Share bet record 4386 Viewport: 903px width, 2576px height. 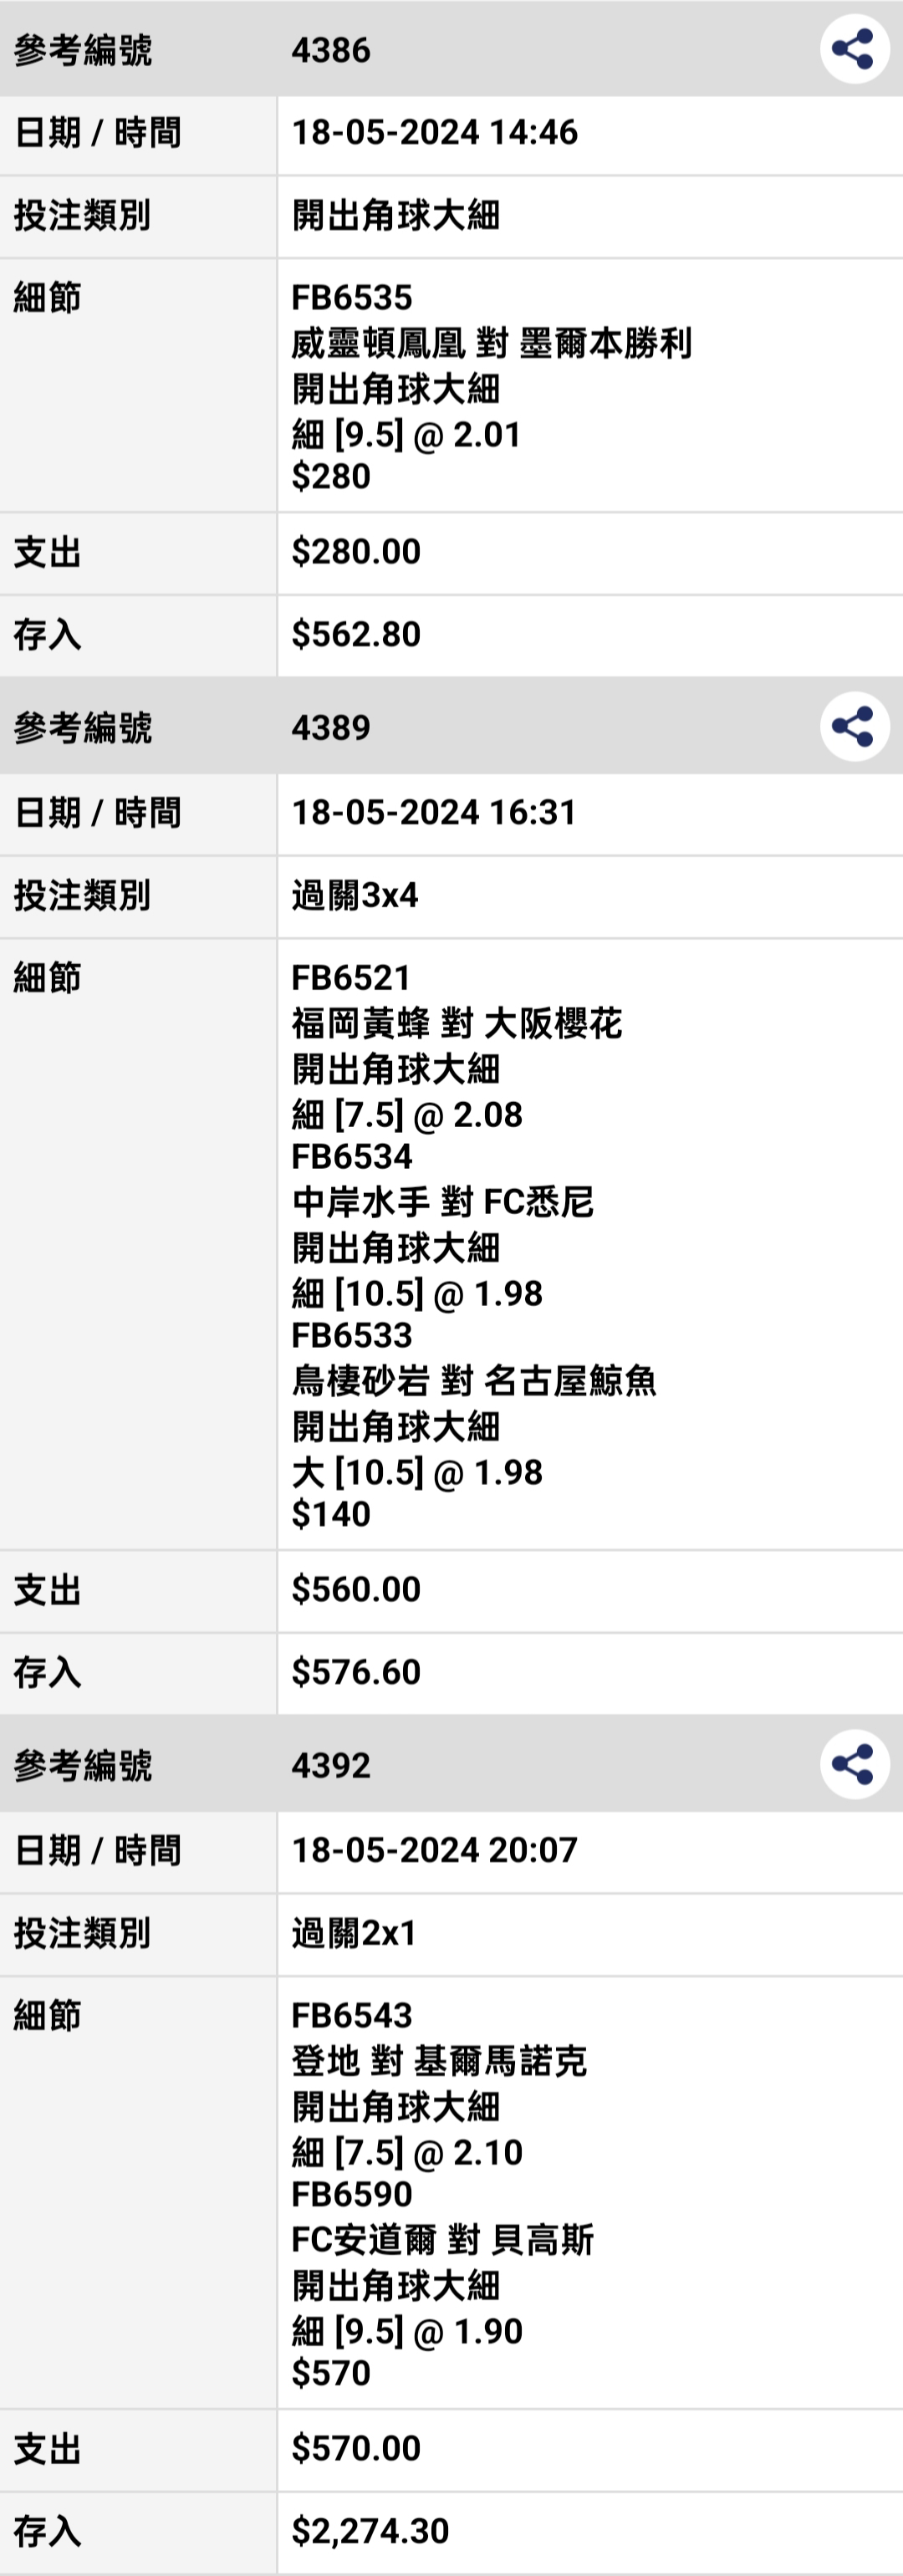(854, 49)
